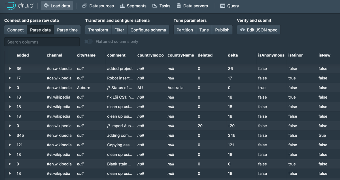The image size is (340, 180).
Task: Switch to the Parse time step
Action: (x=67, y=30)
